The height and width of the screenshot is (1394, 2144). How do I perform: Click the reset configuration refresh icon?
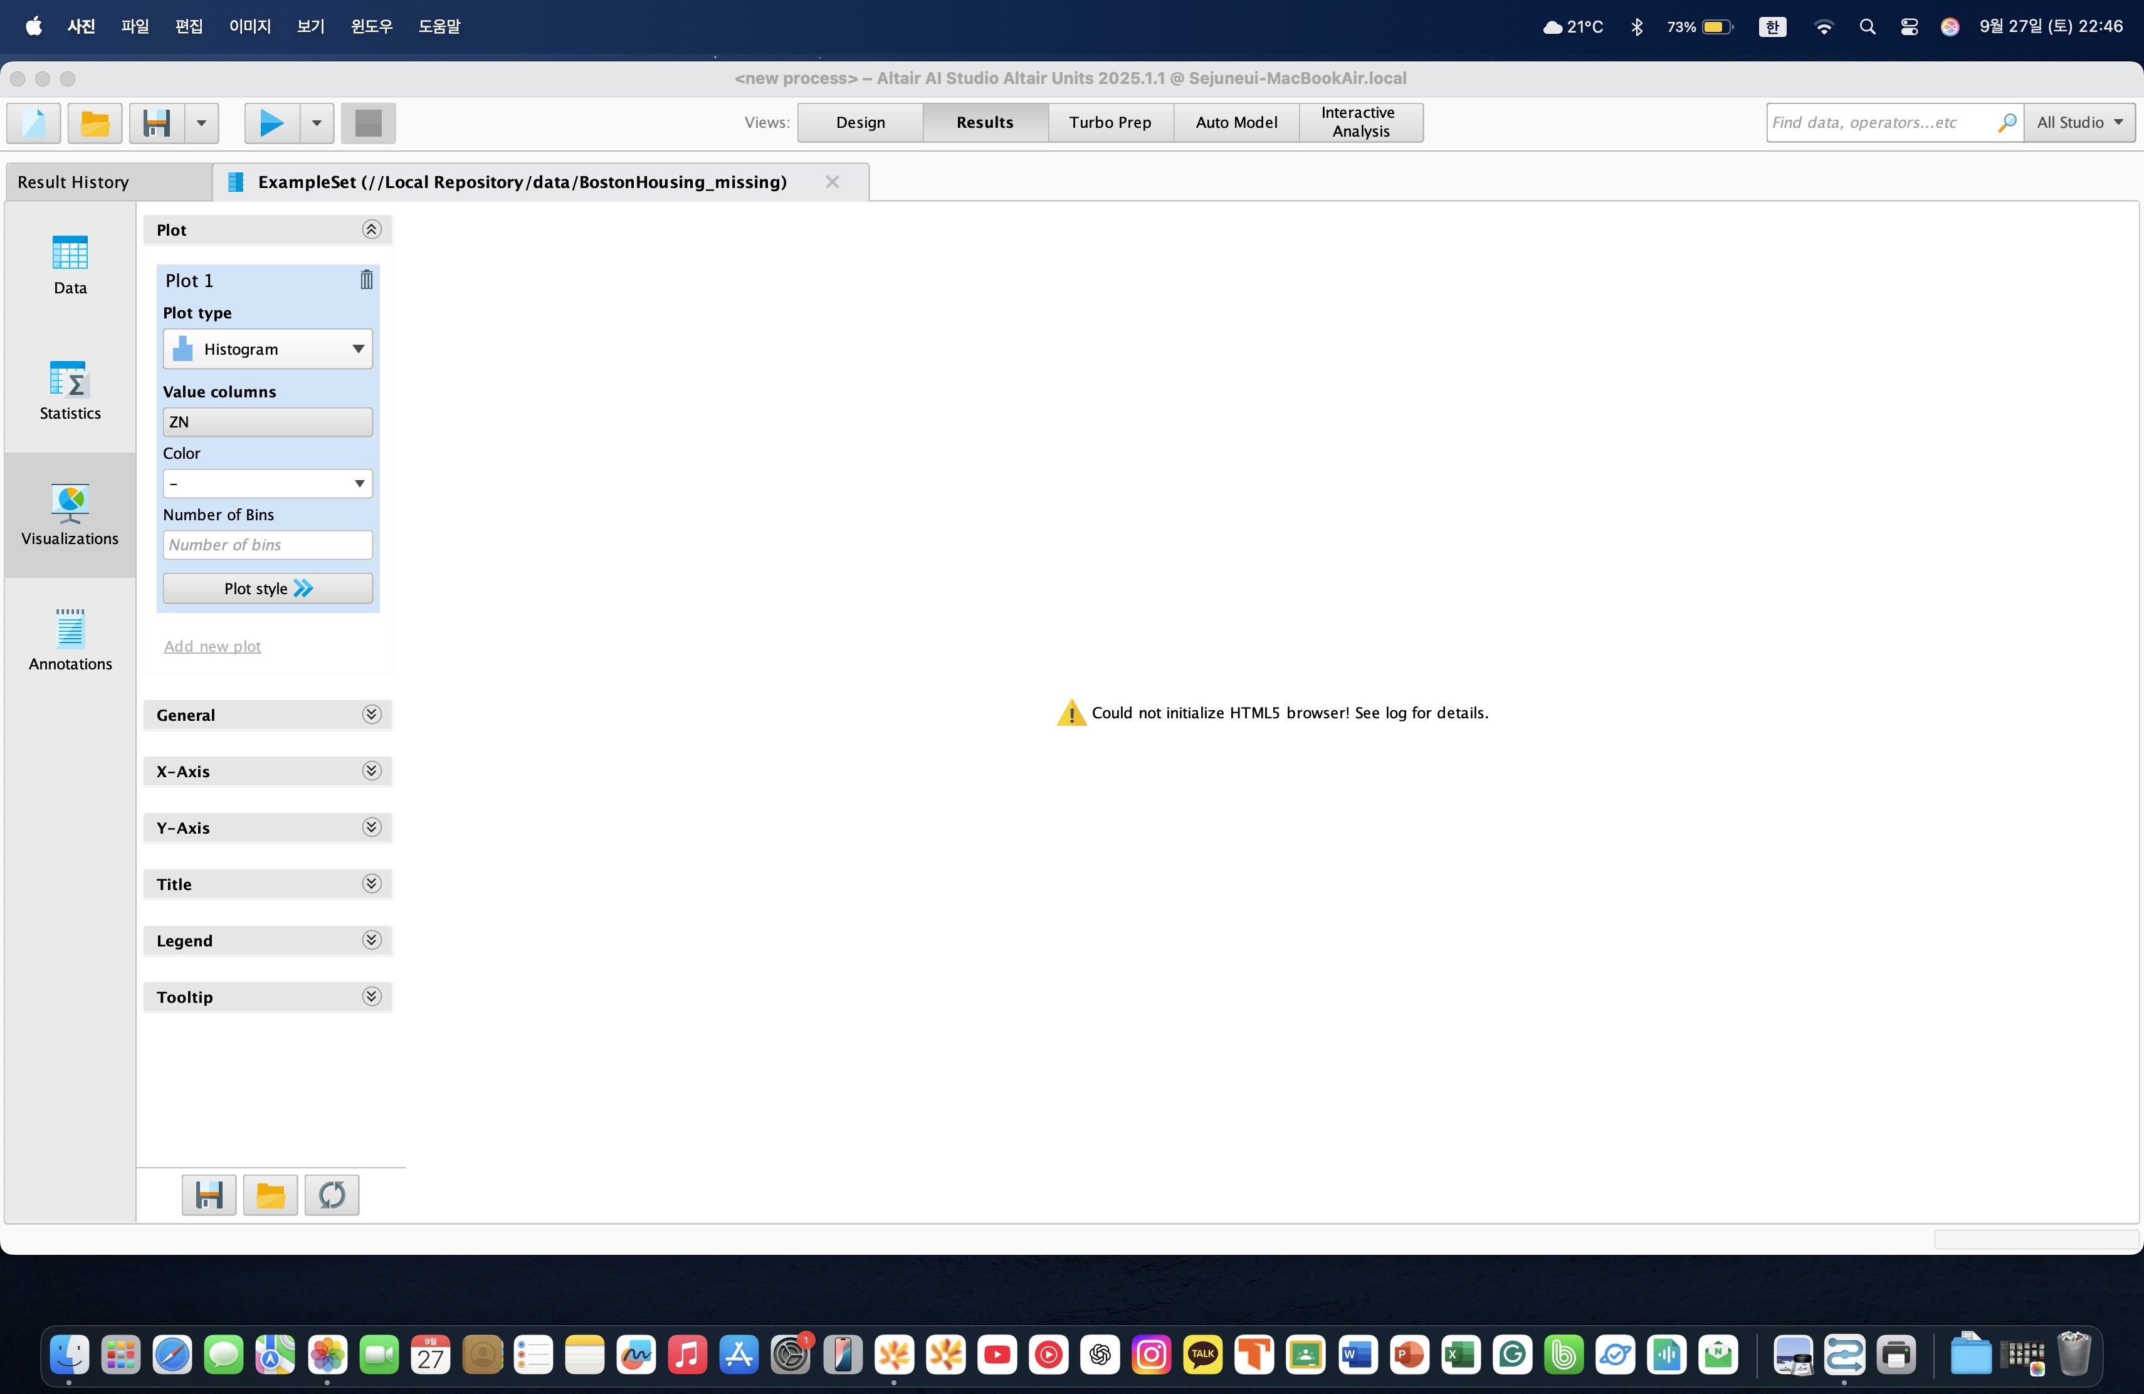(x=332, y=1195)
